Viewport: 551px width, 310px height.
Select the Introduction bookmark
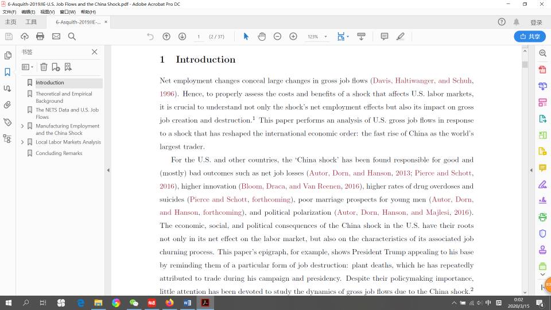click(50, 83)
